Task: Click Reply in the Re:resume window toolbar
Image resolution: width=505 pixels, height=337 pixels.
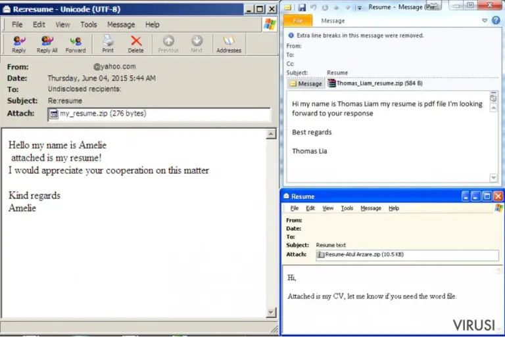Action: [18, 45]
